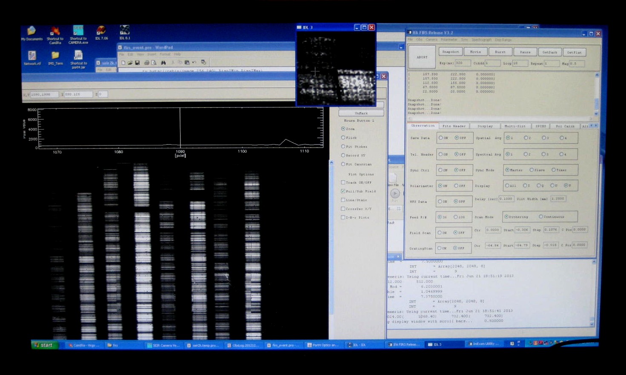Click the GetFlat button
The height and width of the screenshot is (375, 626).
[575, 52]
